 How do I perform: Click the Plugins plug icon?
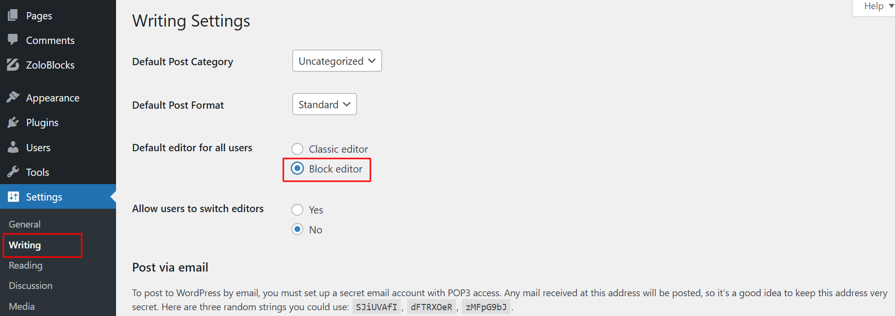tap(13, 122)
